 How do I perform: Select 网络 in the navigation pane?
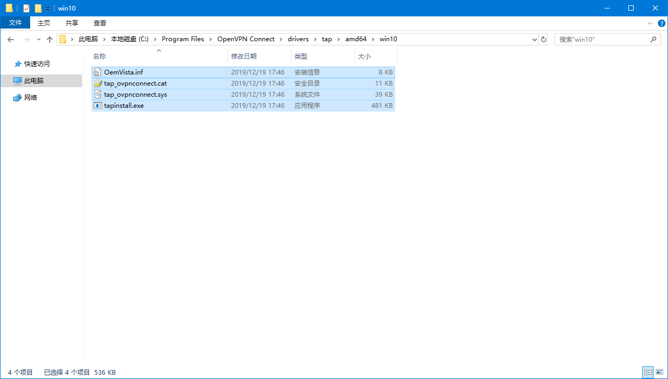(31, 98)
